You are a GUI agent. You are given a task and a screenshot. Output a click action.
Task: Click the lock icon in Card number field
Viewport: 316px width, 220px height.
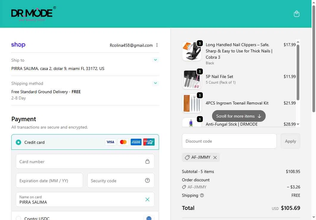(x=147, y=161)
